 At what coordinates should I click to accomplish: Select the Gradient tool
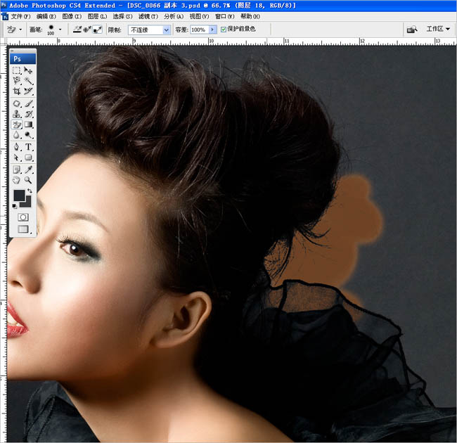pos(29,124)
